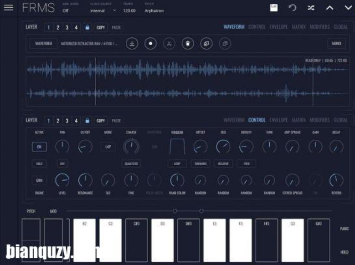This screenshot has width=355, height=265.
Task: Click the record circle icon
Action: (150, 44)
